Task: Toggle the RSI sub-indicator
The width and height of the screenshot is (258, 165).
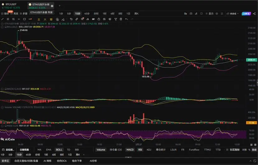Action: (x=140, y=150)
